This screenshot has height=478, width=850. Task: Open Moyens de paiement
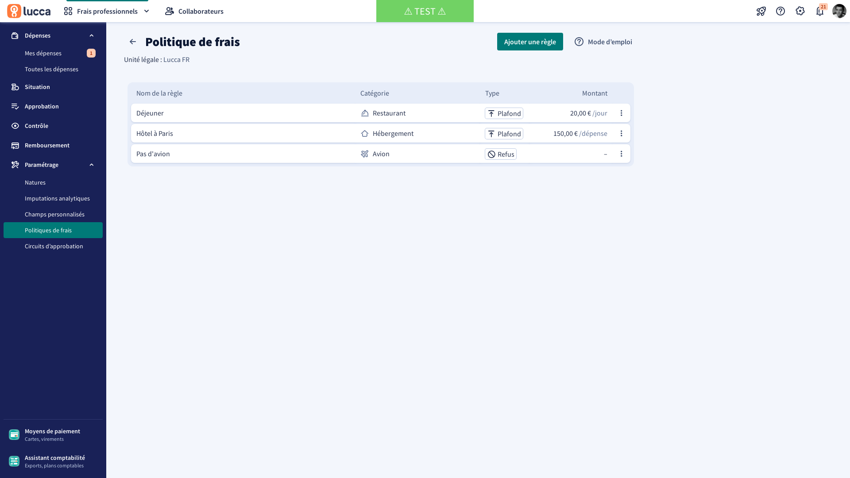point(53,435)
